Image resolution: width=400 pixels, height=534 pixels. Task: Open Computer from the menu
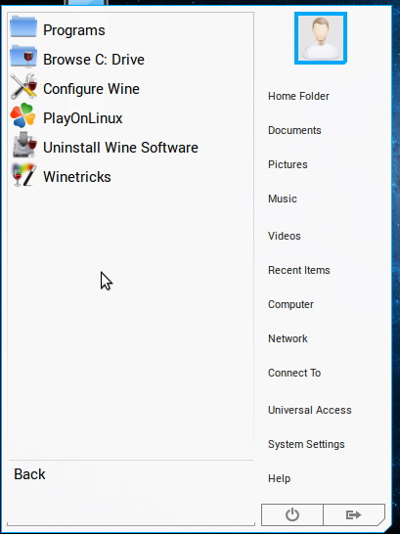pos(290,304)
